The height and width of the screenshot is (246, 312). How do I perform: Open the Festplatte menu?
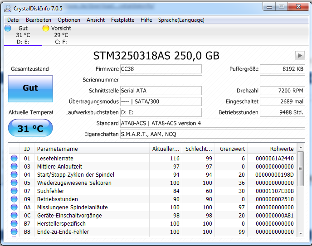click(122, 20)
